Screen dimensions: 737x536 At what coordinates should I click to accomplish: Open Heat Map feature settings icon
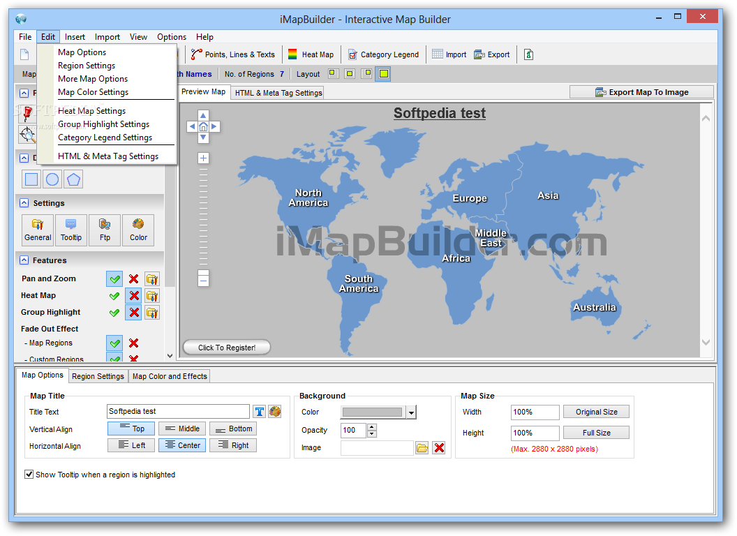[152, 296]
